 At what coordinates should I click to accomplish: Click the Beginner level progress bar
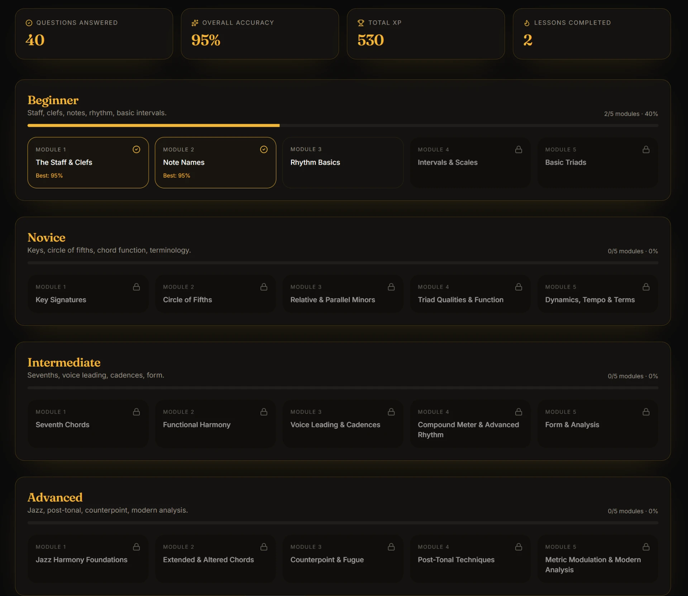pyautogui.click(x=343, y=126)
